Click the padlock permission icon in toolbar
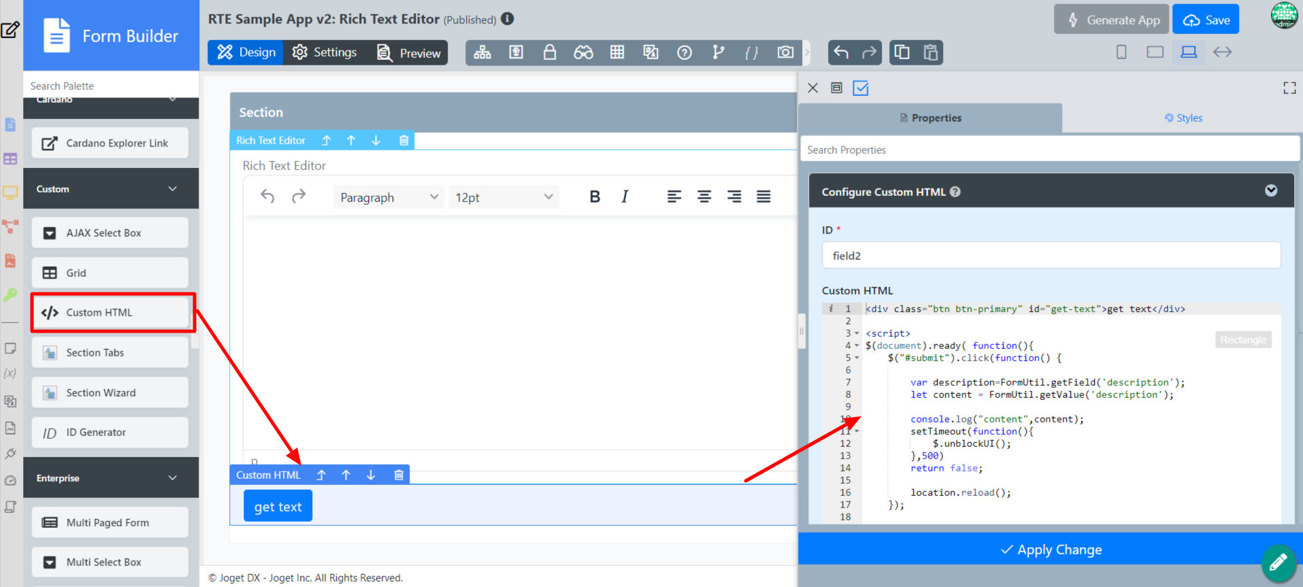Image resolution: width=1303 pixels, height=587 pixels. tap(549, 52)
